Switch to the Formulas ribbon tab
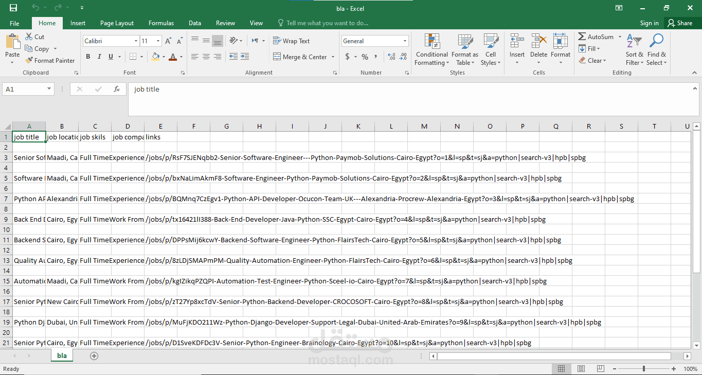Image resolution: width=702 pixels, height=375 pixels. [x=161, y=23]
